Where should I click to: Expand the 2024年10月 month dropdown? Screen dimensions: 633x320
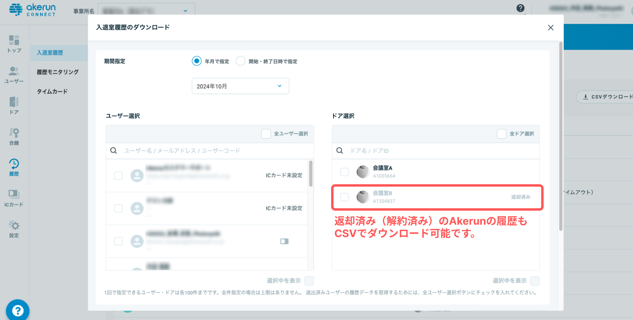click(241, 86)
